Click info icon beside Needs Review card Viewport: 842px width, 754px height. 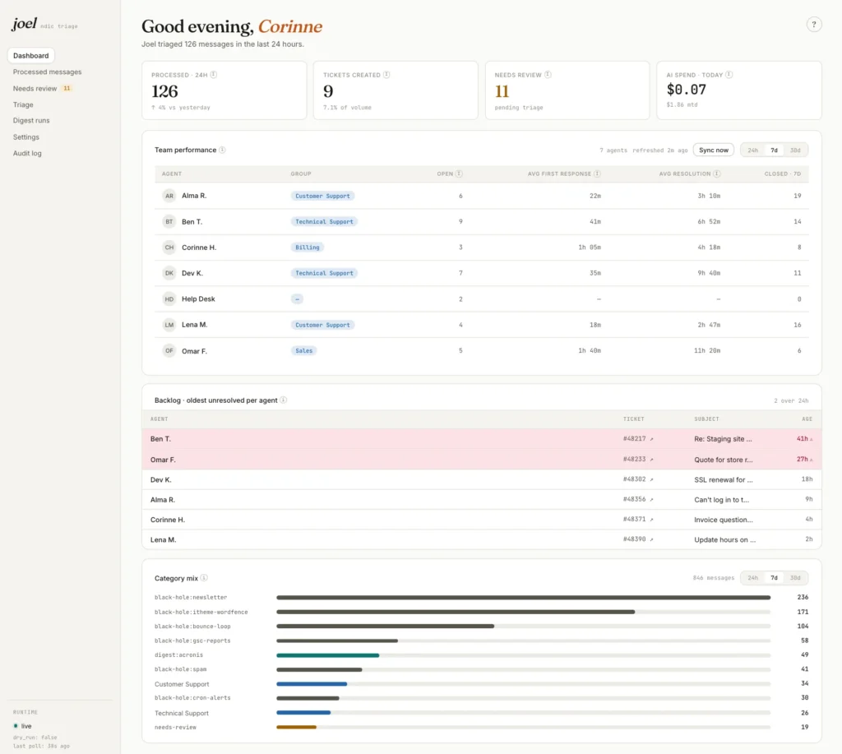tap(548, 75)
